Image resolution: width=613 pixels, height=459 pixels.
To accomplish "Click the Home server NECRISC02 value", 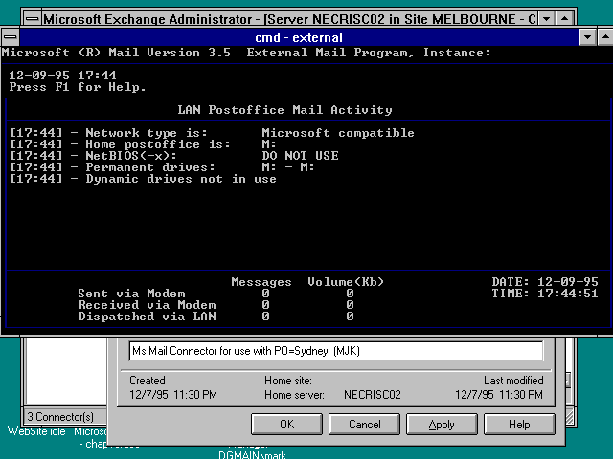I will tap(373, 395).
